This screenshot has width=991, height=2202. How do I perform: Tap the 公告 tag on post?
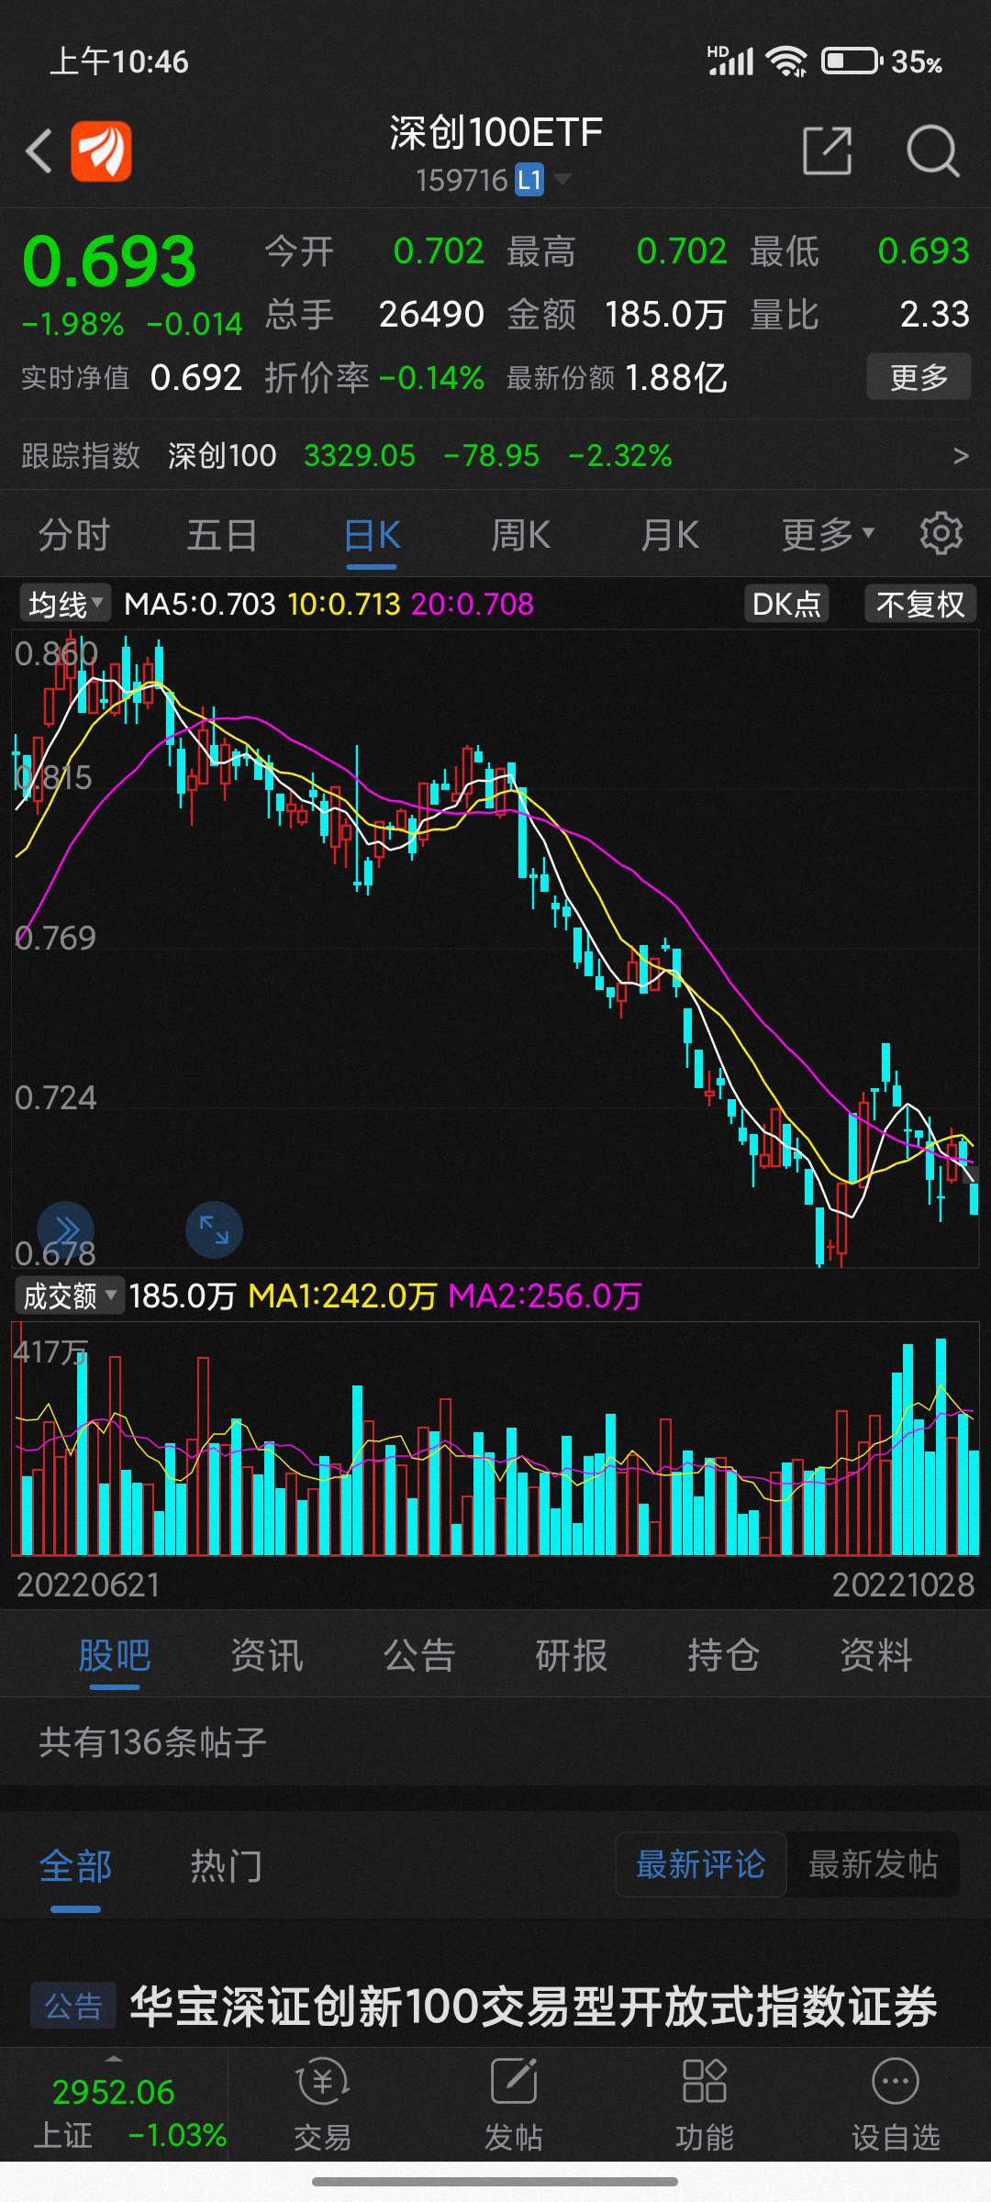click(73, 2007)
